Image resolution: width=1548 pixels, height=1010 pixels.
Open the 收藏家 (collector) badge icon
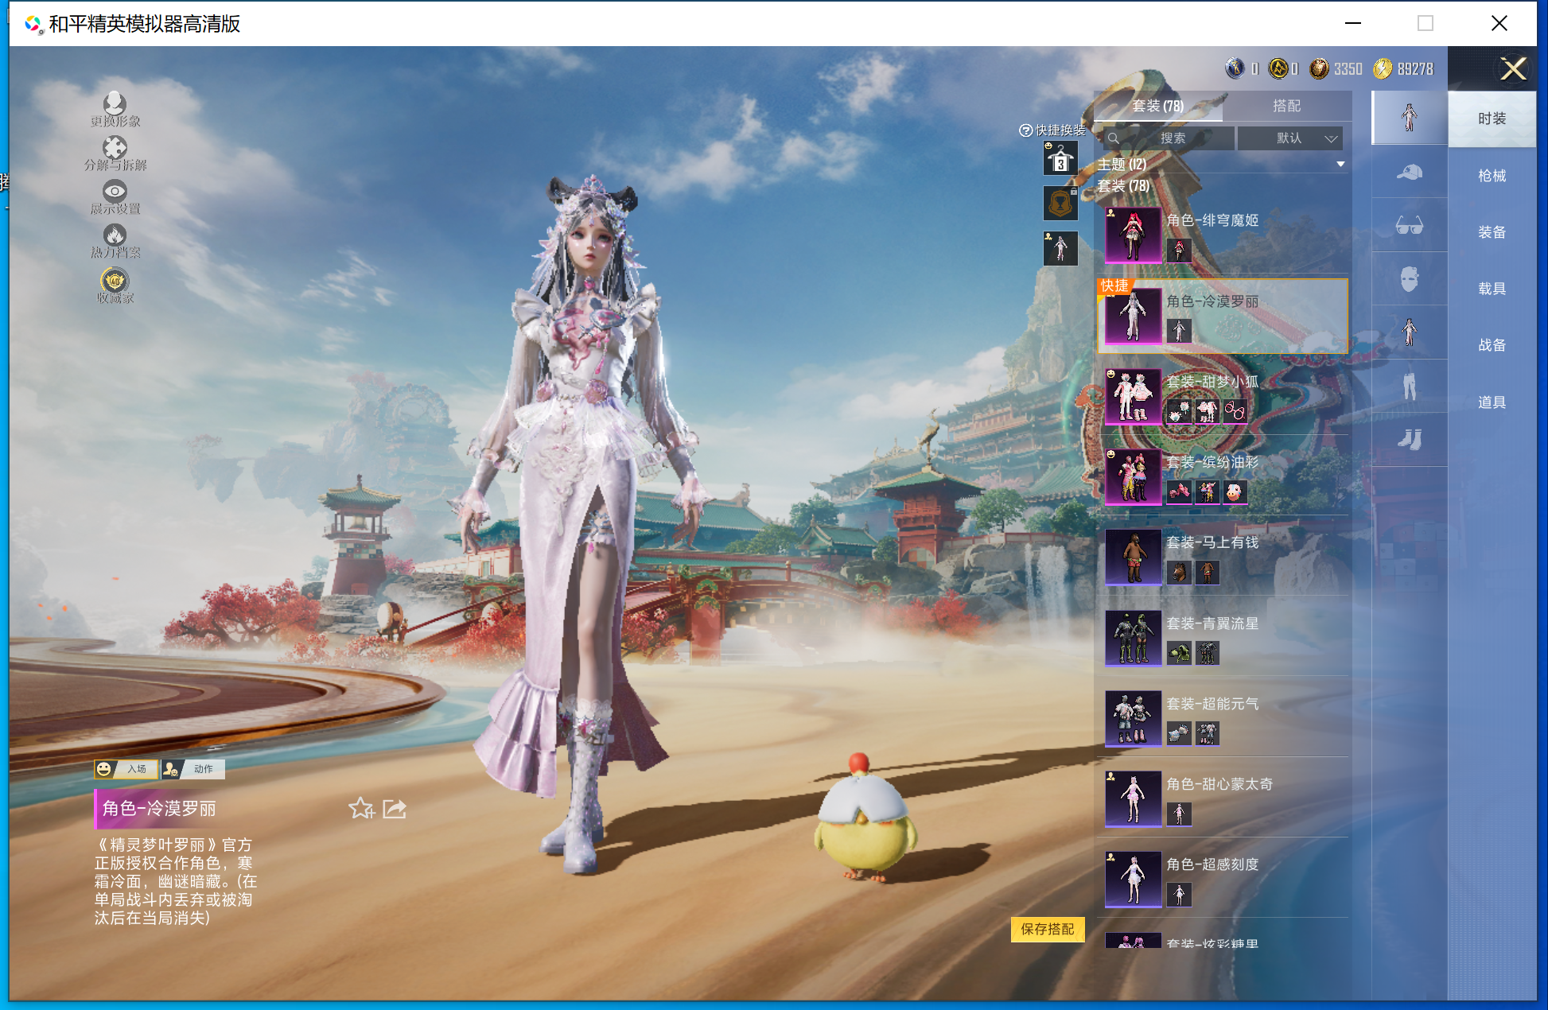(115, 281)
